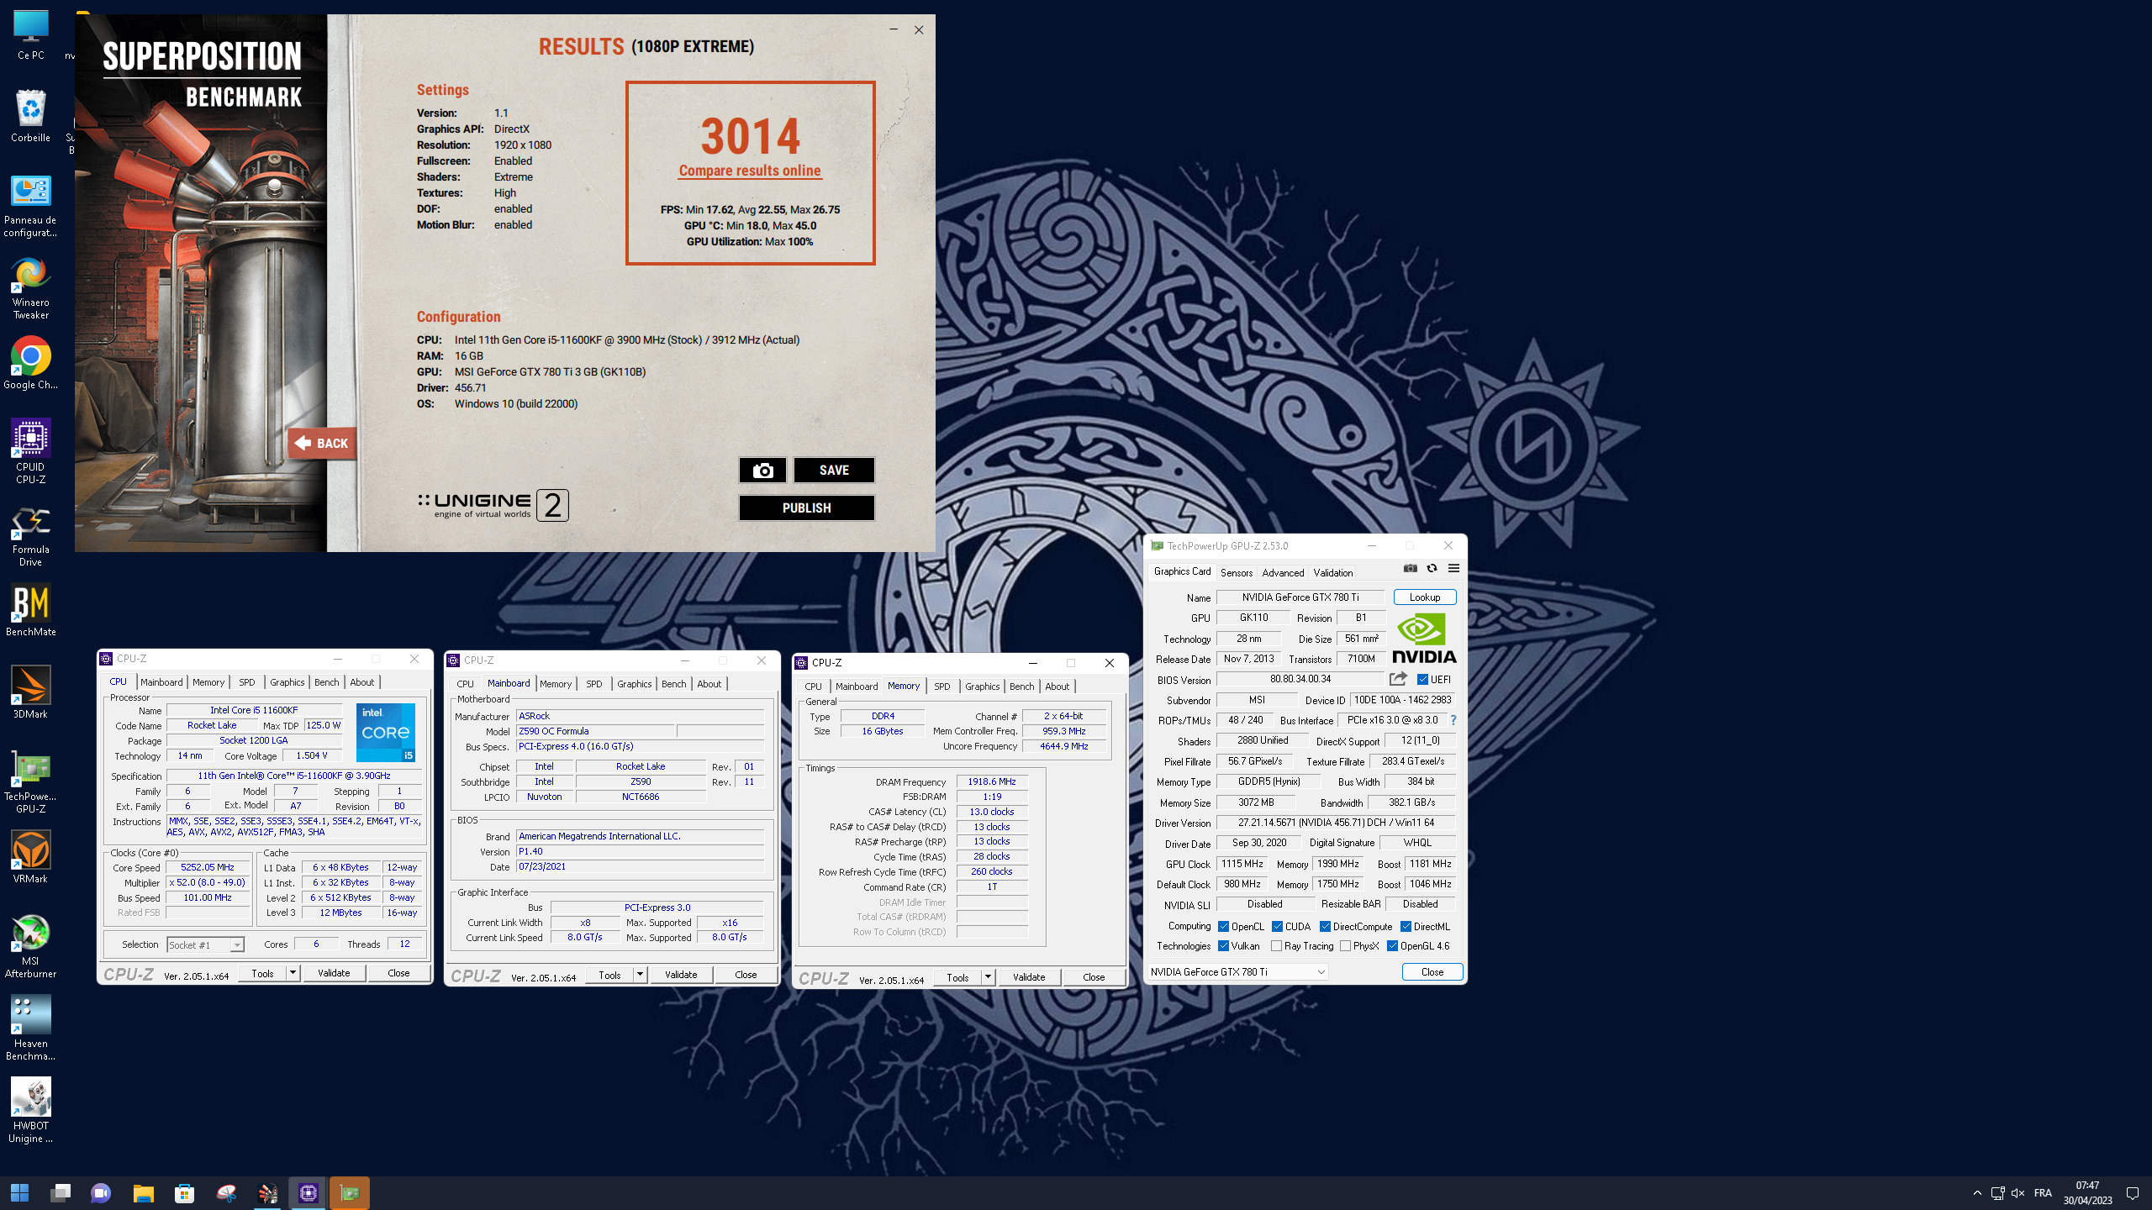Toggle the DirectML checkbox
Screen dimensions: 2152x1210
tap(1406, 927)
